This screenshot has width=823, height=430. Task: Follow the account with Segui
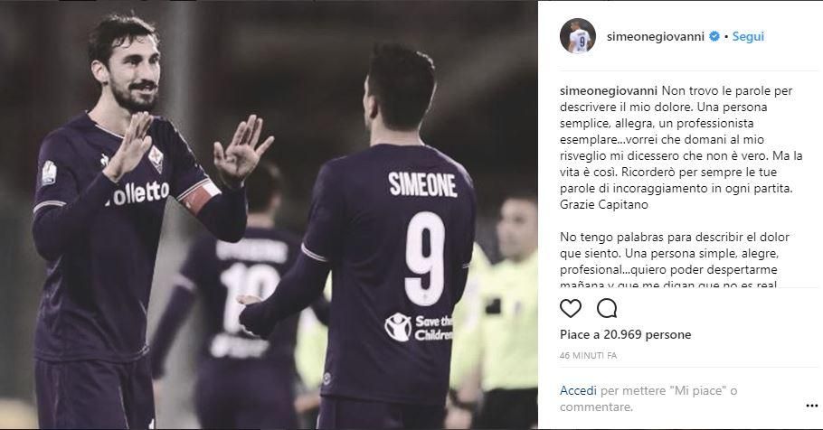pyautogui.click(x=748, y=36)
